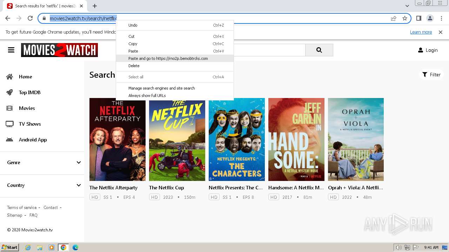Click the browser forward arrow
449x252 pixels.
(x=19, y=18)
